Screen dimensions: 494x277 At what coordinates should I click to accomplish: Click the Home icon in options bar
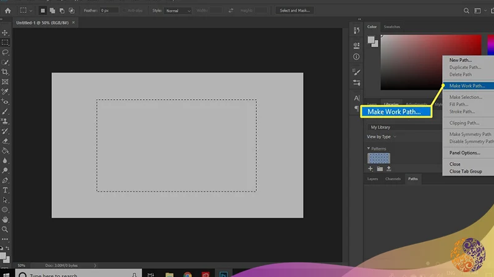point(7,10)
